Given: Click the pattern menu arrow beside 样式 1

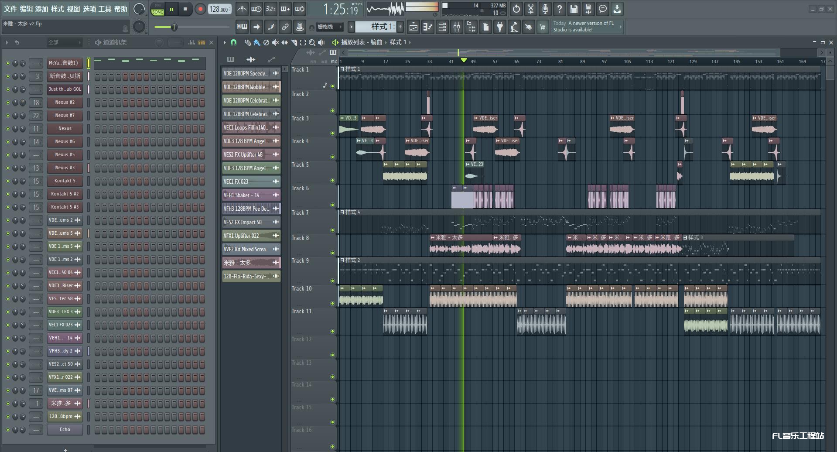Looking at the screenshot, I should click(351, 27).
